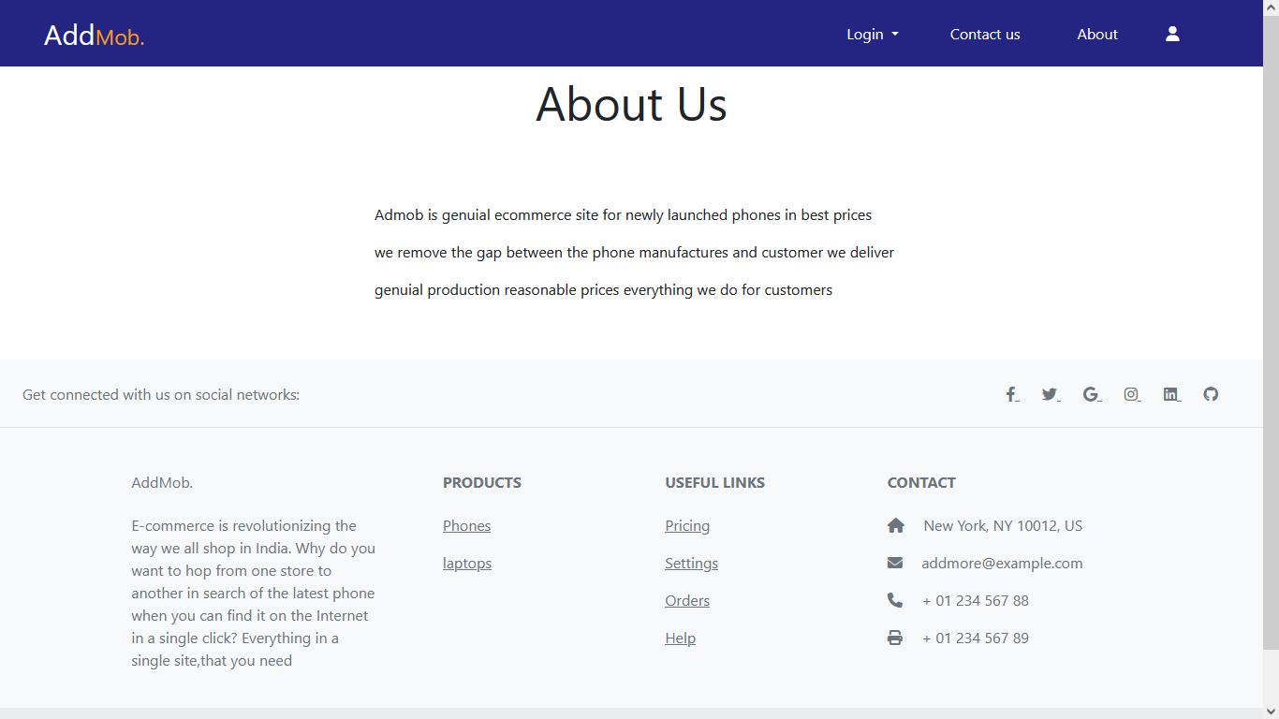
Task: Click the vertical scrollbar on the right
Action: (1272, 374)
